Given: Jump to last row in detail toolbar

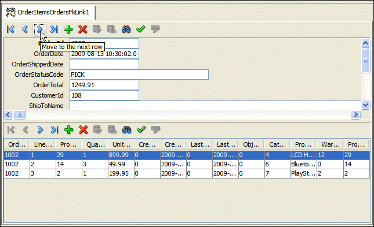Looking at the screenshot, I should click(x=55, y=130).
